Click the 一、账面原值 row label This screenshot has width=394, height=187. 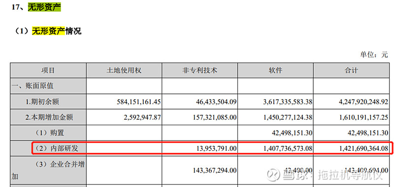(x=33, y=86)
